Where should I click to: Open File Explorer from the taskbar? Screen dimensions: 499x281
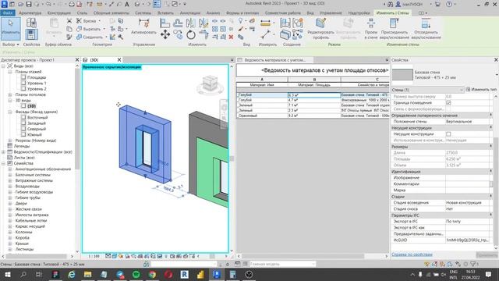point(88,274)
